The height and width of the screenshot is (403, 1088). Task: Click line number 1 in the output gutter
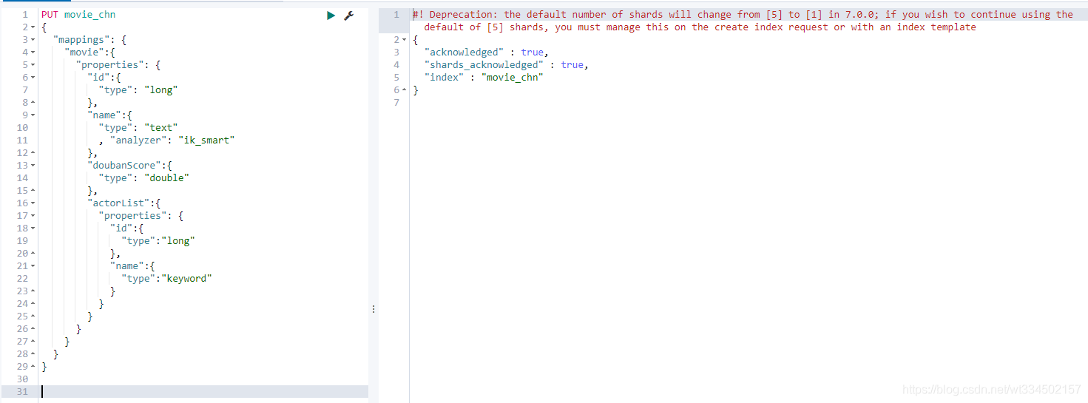396,15
